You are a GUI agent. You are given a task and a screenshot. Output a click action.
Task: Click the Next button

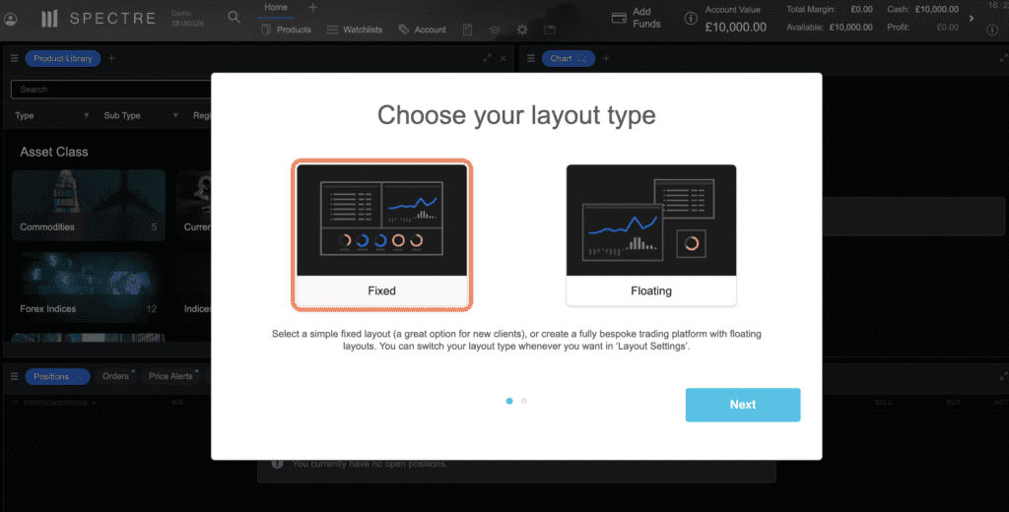click(x=743, y=405)
